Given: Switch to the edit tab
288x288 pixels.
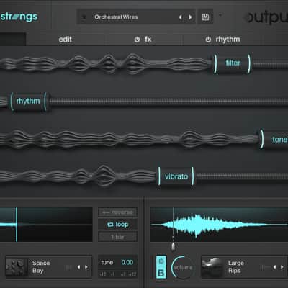Looking at the screenshot, I should (x=66, y=40).
